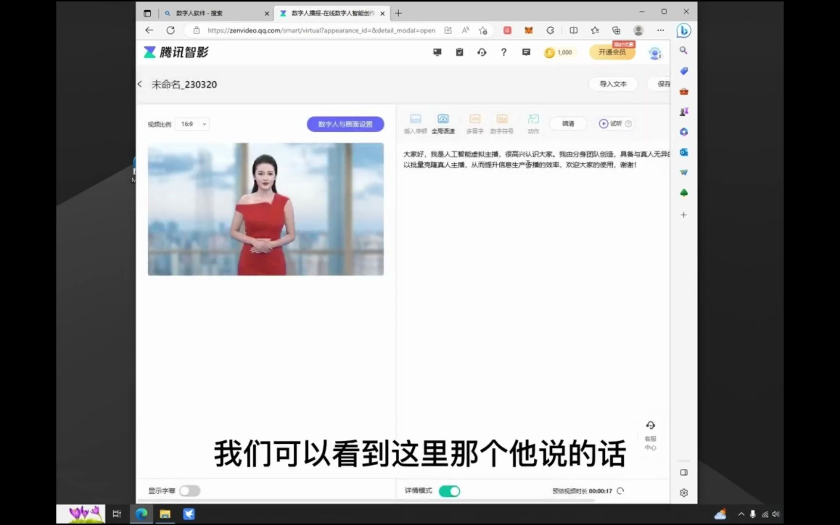This screenshot has width=840, height=525.
Task: Click 动作 action tool
Action: coord(533,124)
